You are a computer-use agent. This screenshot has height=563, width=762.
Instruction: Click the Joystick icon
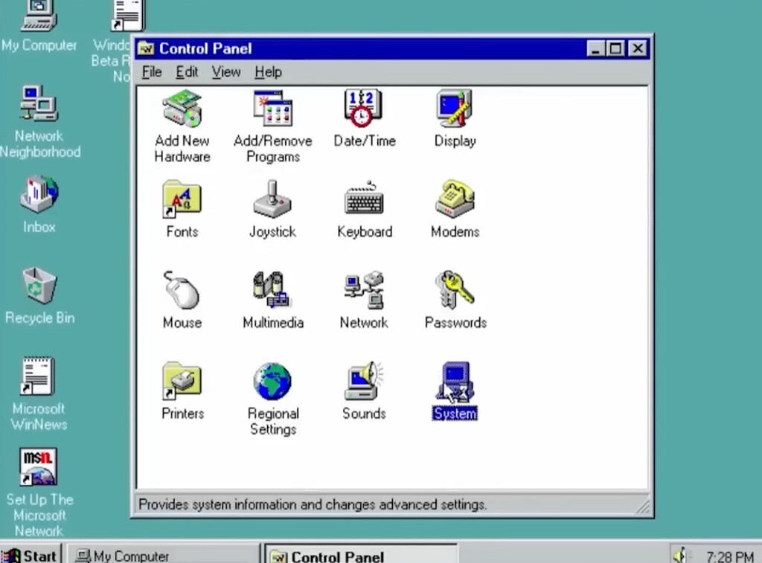(272, 199)
